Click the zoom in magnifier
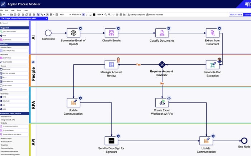This screenshot has width=251, height=156. pyautogui.click(x=109, y=15)
